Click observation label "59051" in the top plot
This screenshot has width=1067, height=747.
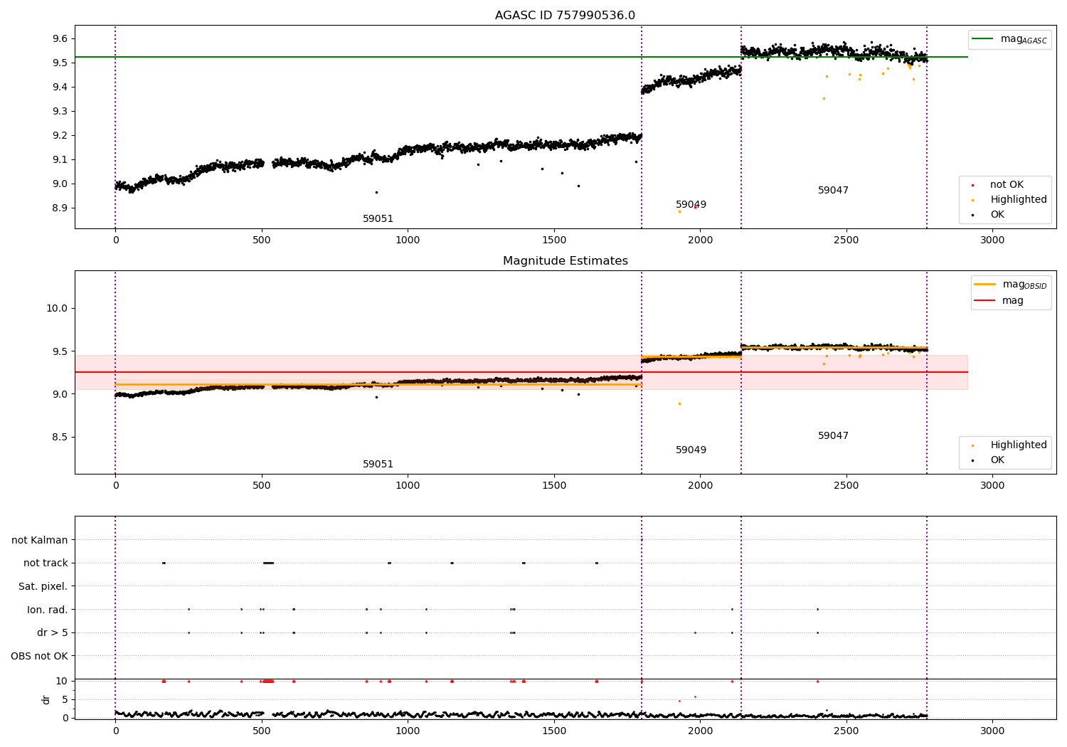point(378,219)
